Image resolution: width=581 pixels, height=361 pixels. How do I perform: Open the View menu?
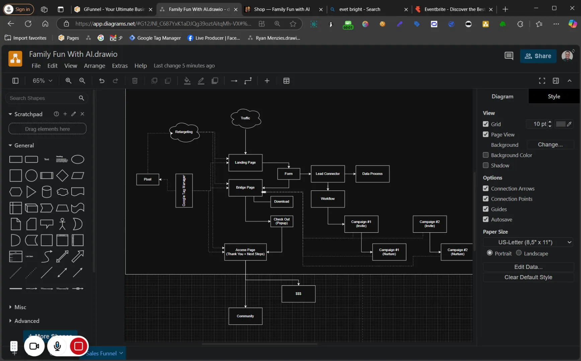71,66
